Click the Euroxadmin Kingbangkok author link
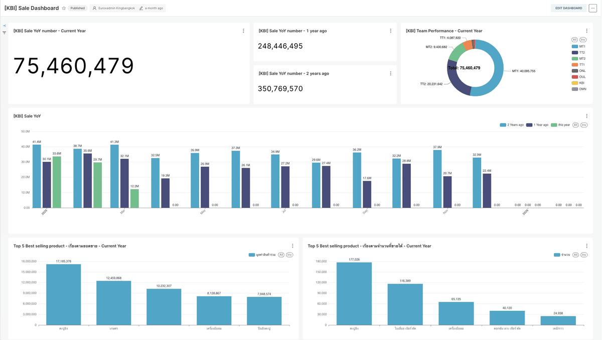 (x=114, y=8)
